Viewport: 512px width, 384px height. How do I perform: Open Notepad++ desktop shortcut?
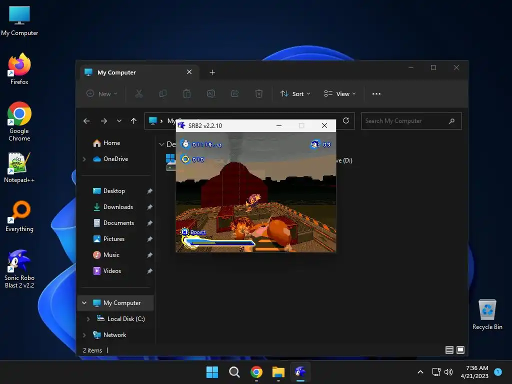19,167
